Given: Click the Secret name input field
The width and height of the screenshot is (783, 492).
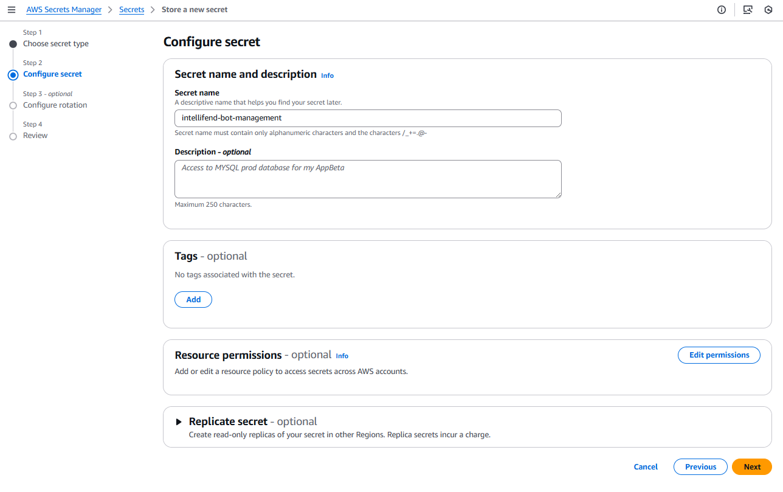Looking at the screenshot, I should (368, 118).
